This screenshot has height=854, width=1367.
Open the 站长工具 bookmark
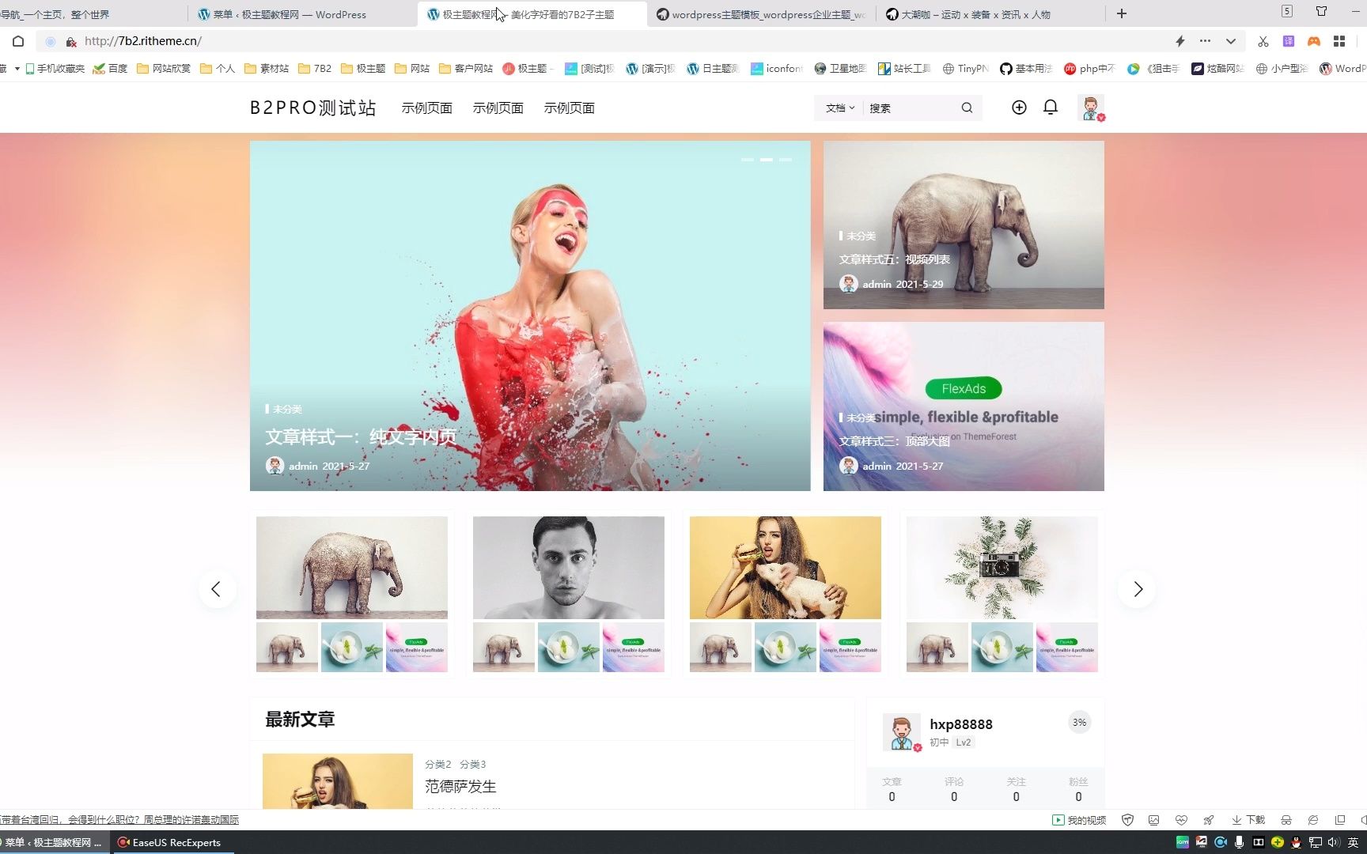[904, 69]
